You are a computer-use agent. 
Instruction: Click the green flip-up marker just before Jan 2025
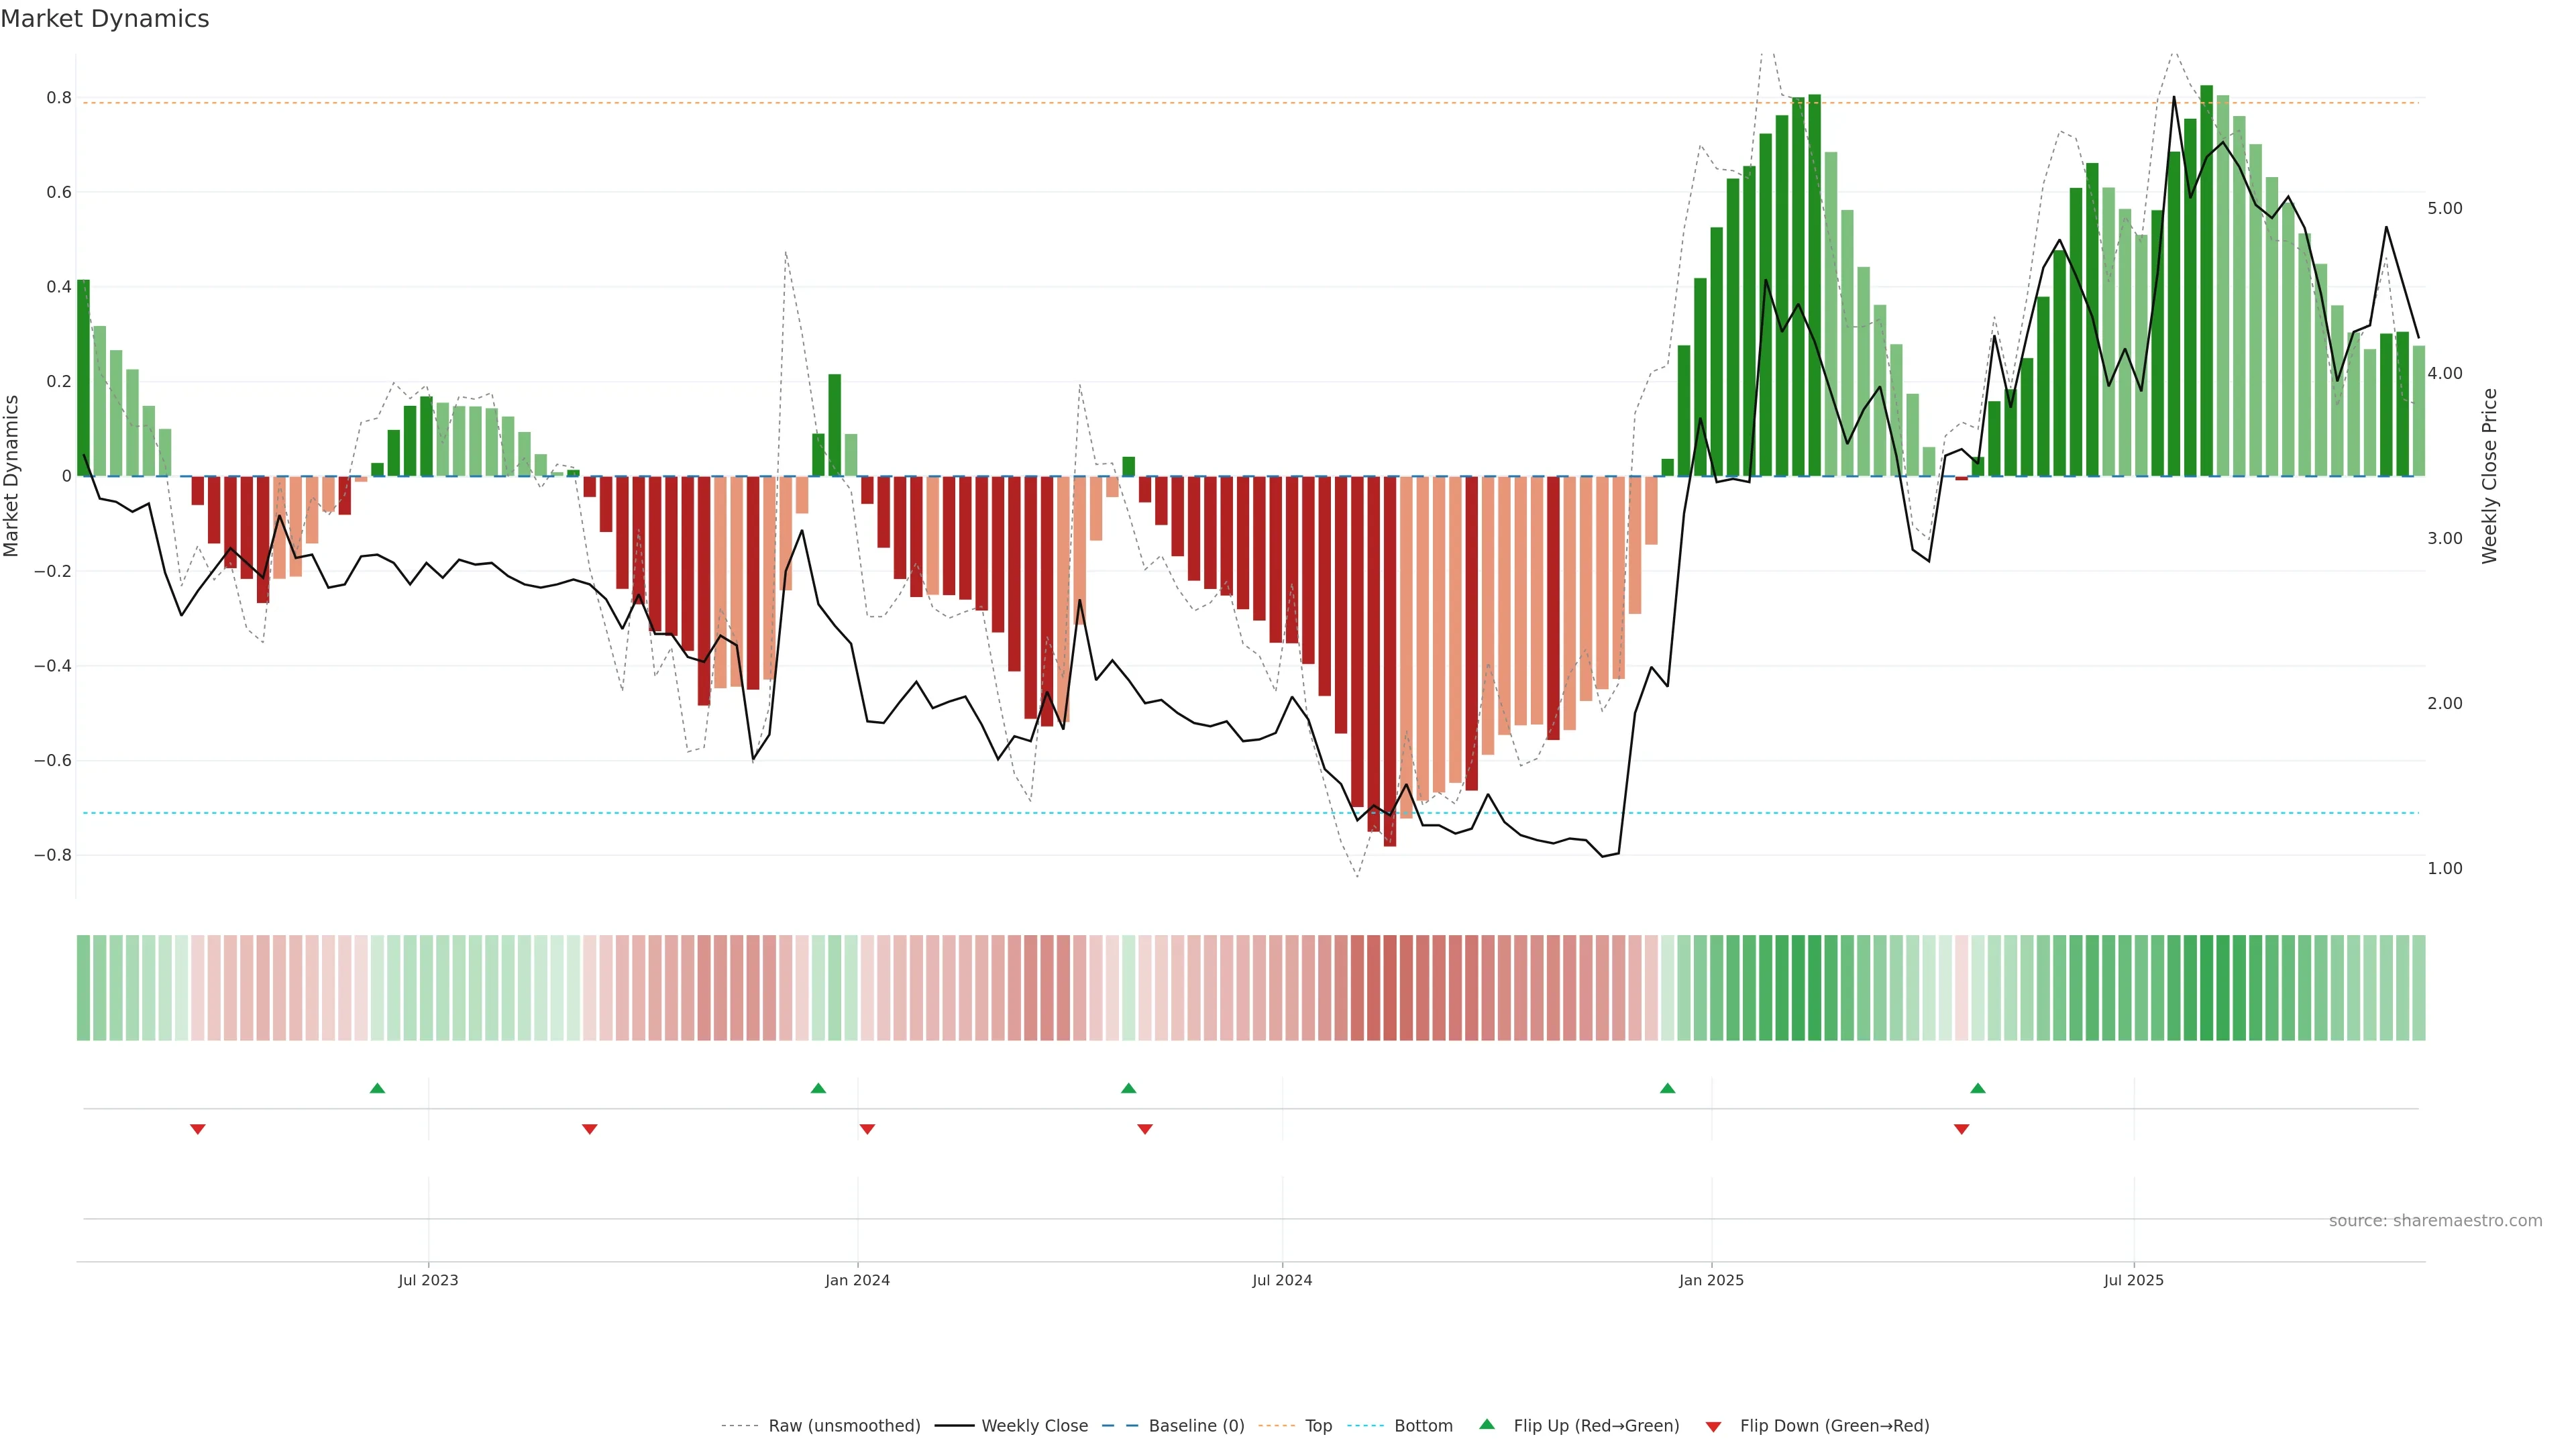1667,1088
